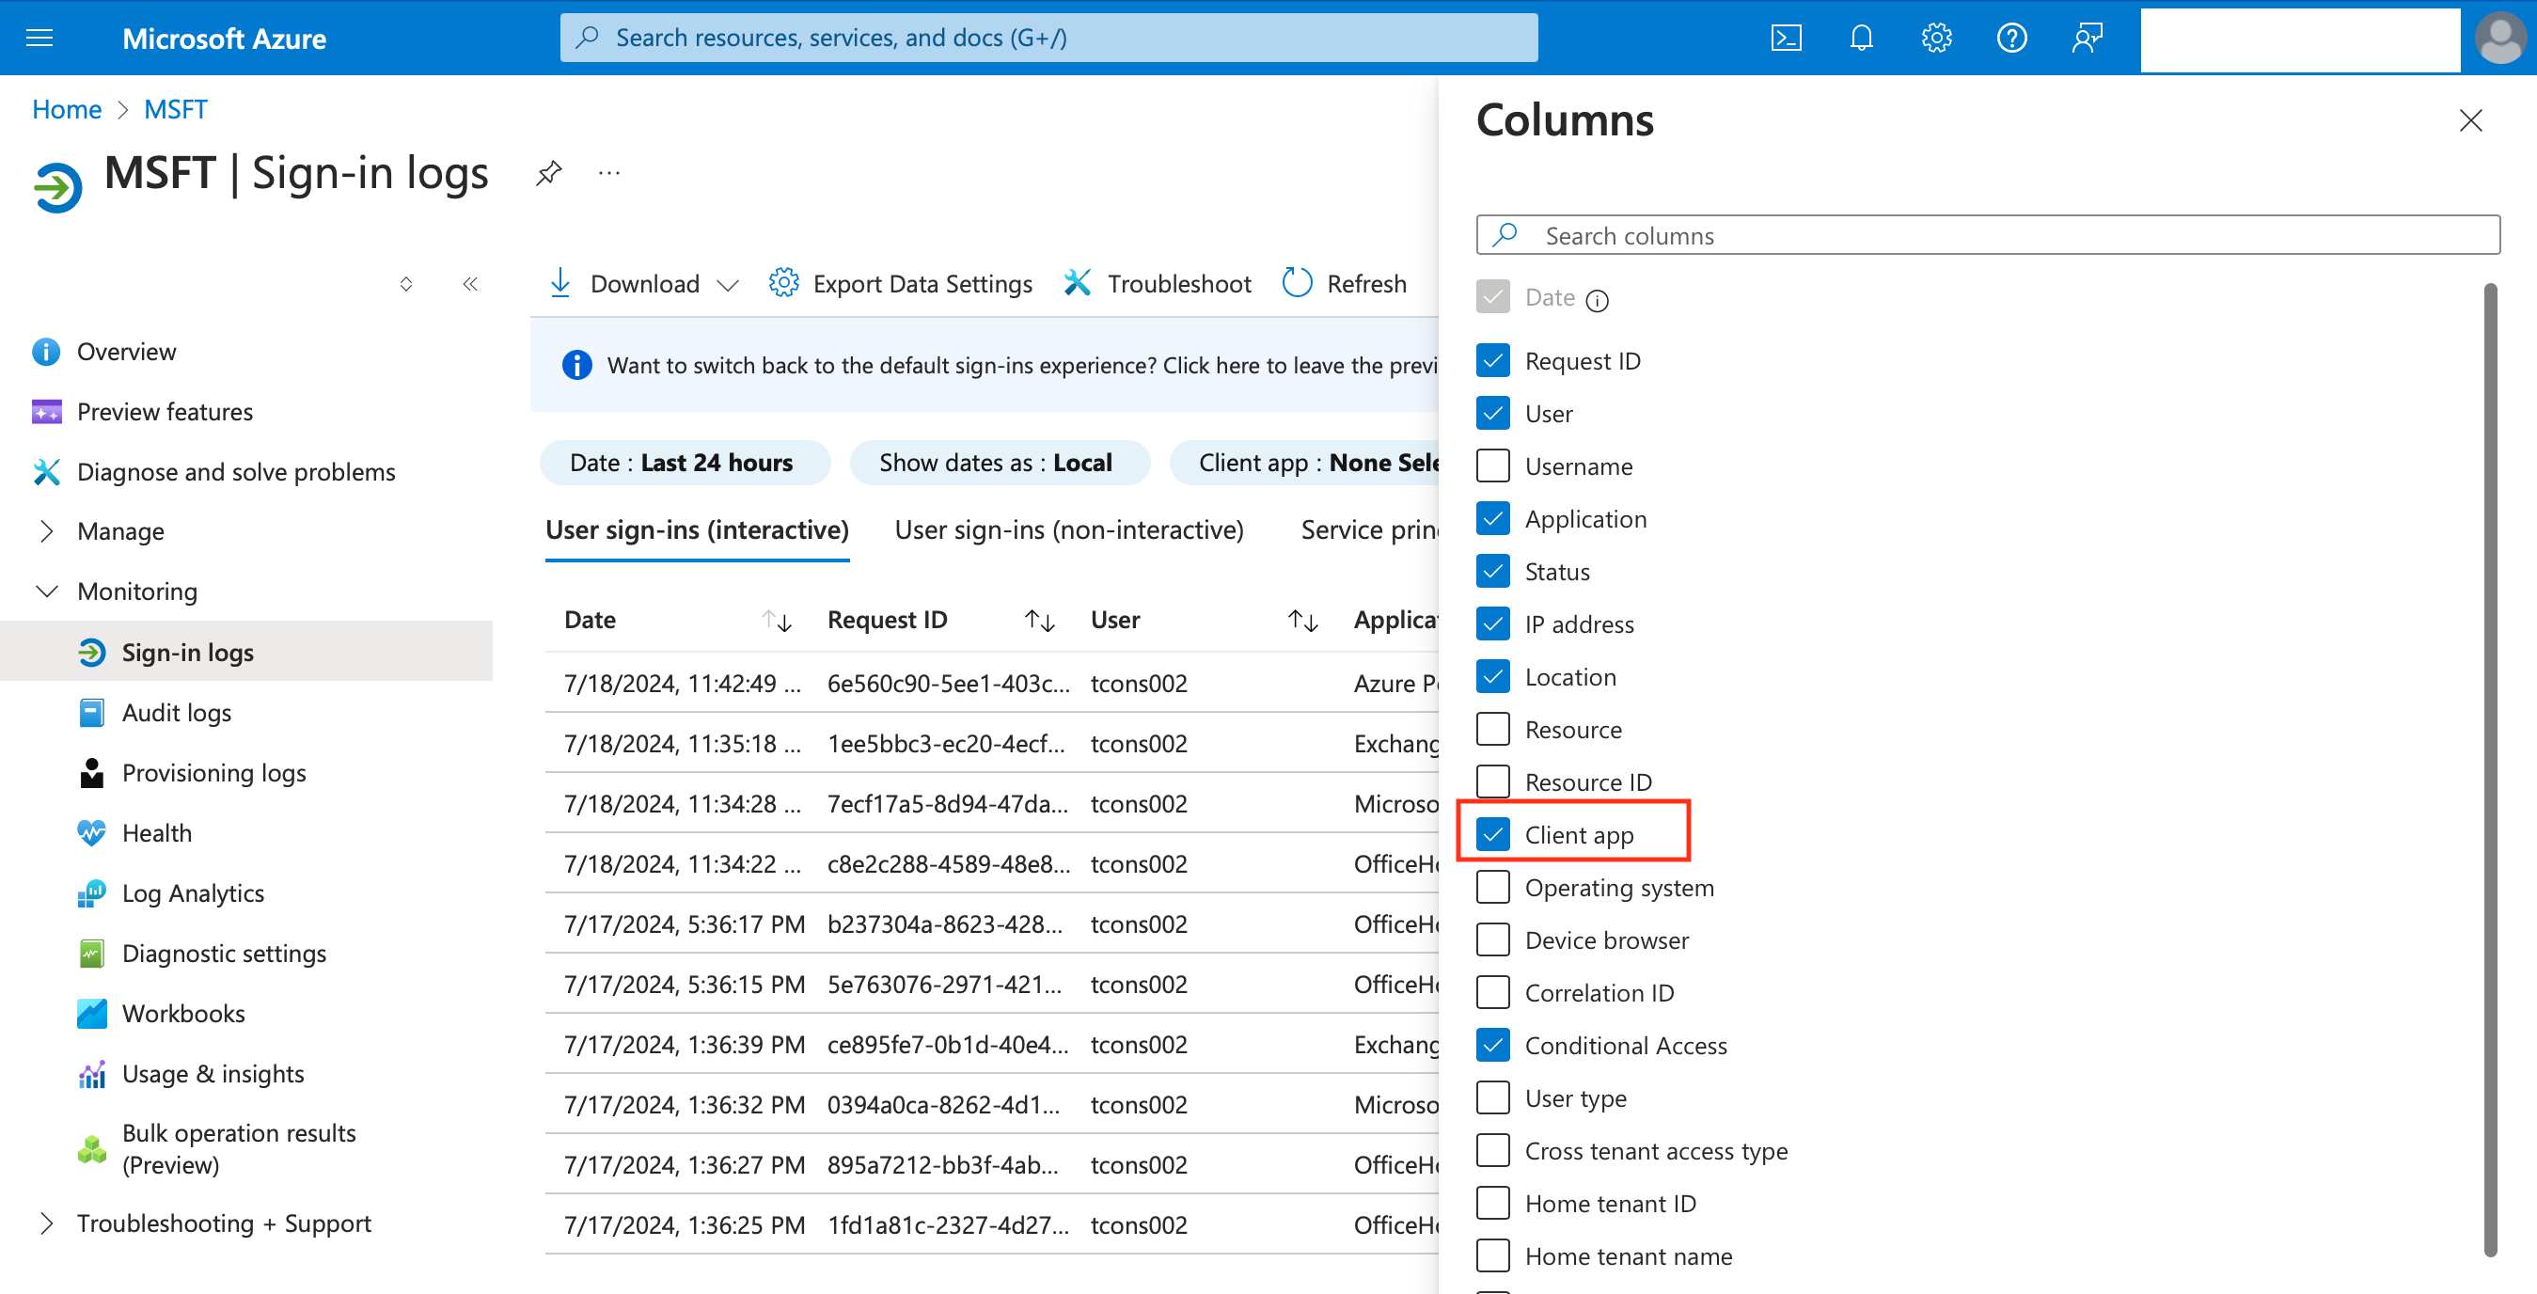Uncheck the Application column
The height and width of the screenshot is (1294, 2537).
click(x=1493, y=518)
